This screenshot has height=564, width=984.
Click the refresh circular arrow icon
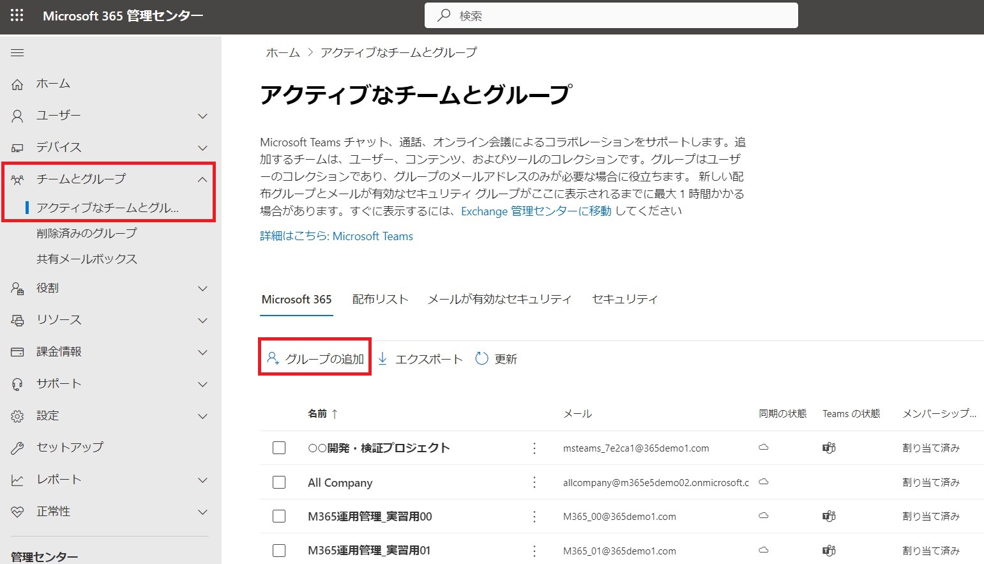[x=481, y=358]
